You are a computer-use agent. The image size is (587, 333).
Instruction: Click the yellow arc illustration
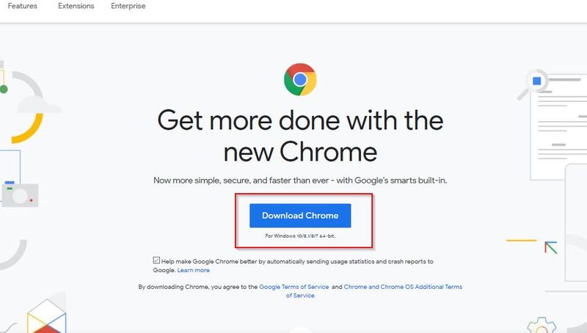click(x=28, y=129)
